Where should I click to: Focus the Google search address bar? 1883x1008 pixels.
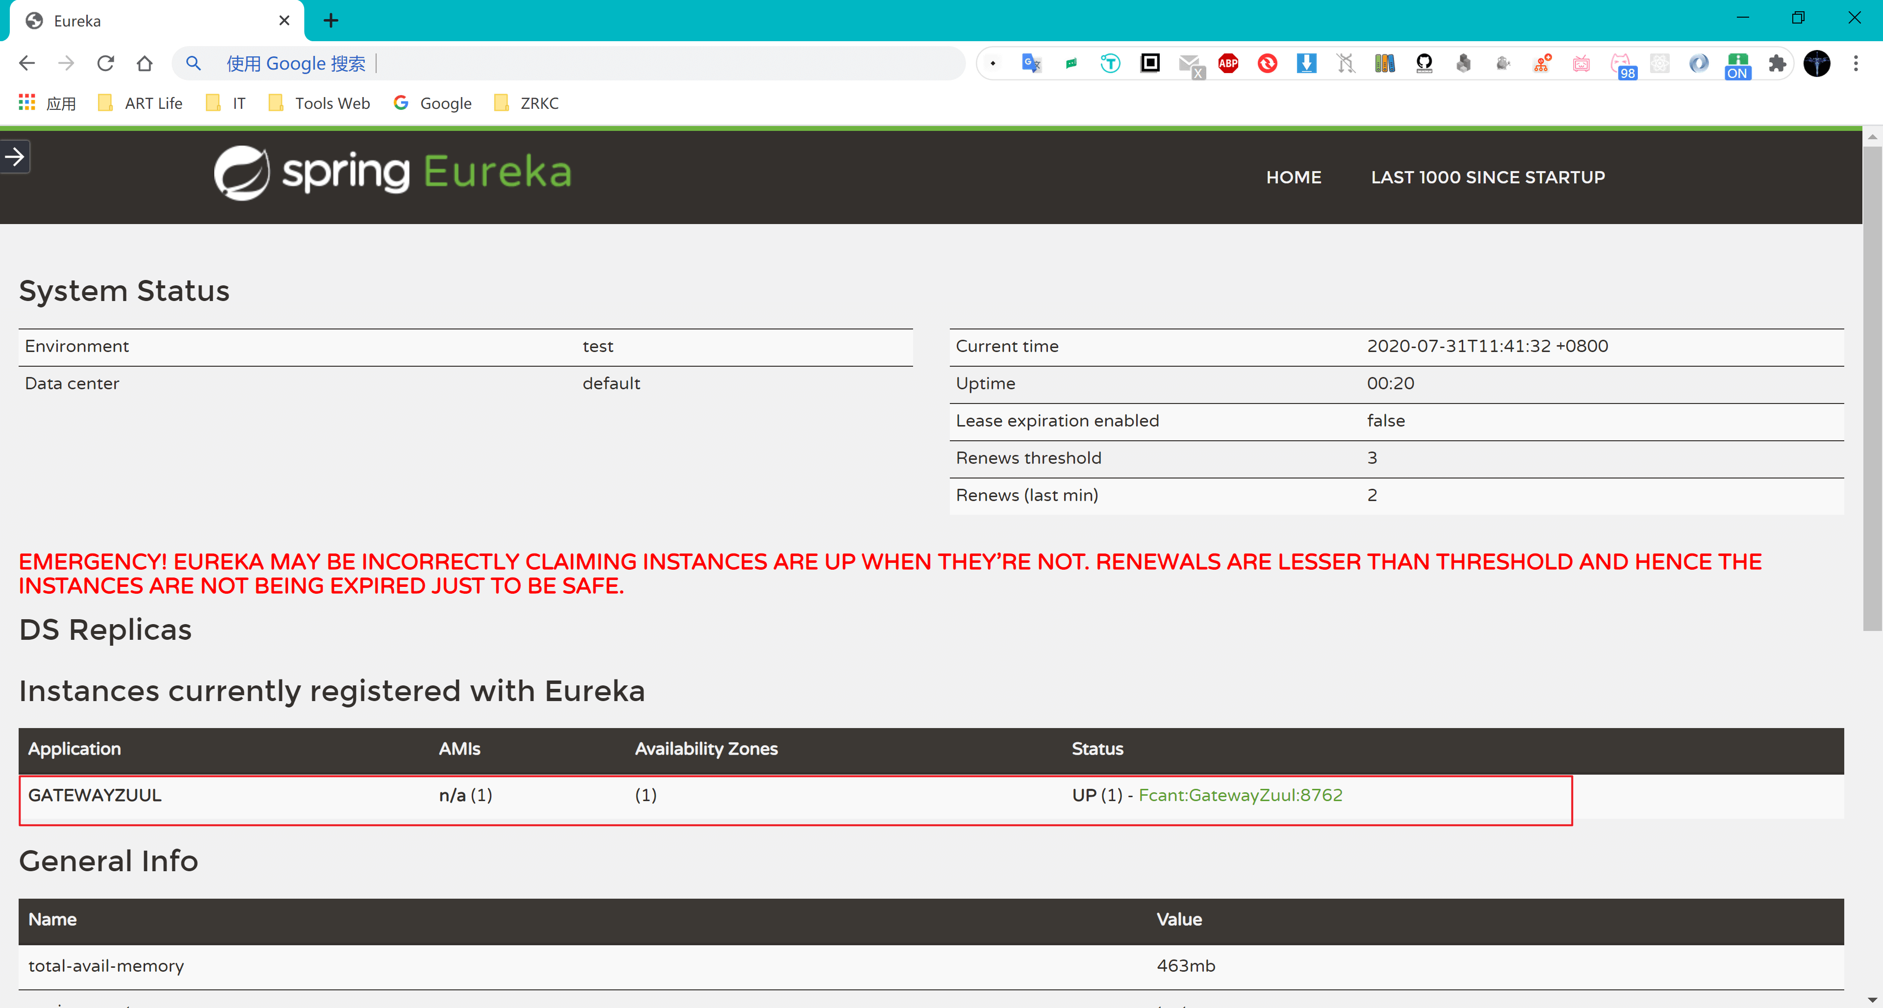pyautogui.click(x=585, y=64)
